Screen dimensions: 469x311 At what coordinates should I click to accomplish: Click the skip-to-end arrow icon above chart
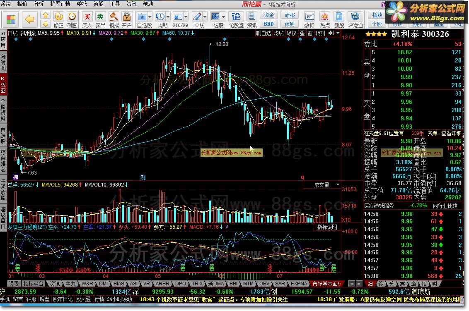331,33
